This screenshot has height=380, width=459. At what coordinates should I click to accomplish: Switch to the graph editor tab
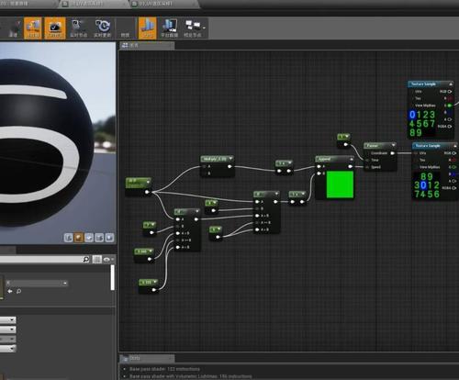pos(147,46)
